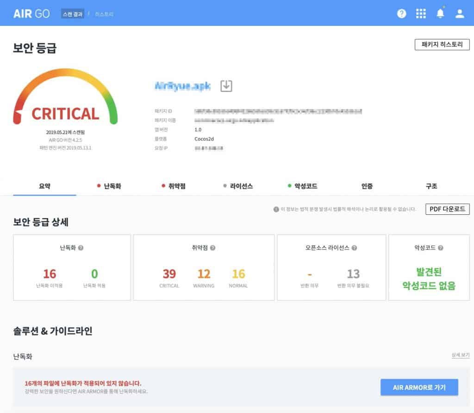Click the help question mark icon in header
The height and width of the screenshot is (413, 474).
[402, 13]
